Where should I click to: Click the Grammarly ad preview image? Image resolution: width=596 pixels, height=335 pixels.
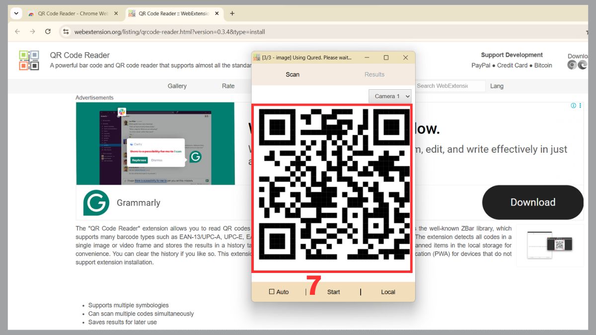point(155,144)
